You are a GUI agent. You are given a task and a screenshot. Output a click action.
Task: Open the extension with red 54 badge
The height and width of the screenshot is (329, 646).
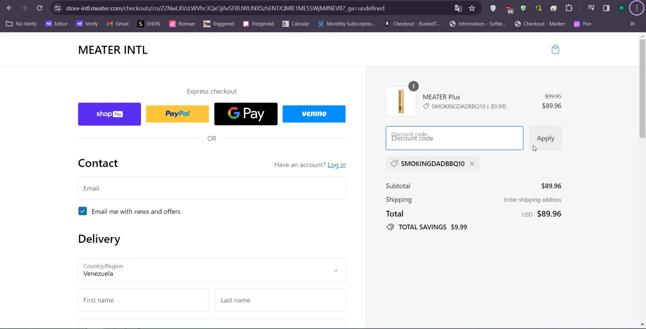coord(509,9)
